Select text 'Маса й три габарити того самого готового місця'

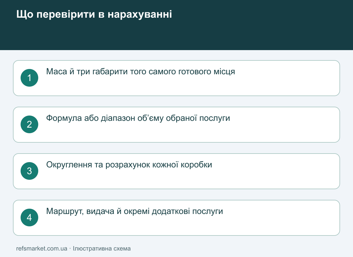click(141, 72)
